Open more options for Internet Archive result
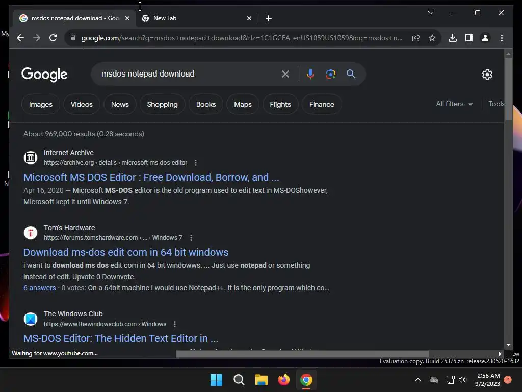The height and width of the screenshot is (392, 522). (x=196, y=163)
